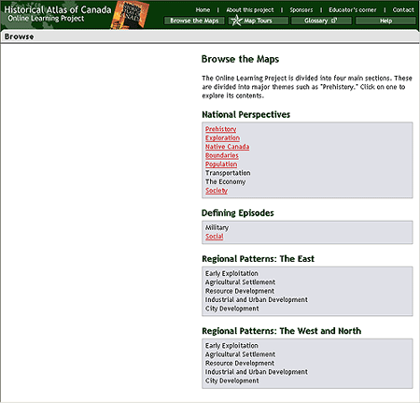Image resolution: width=420 pixels, height=403 pixels.
Task: Click the Browse the Maps button
Action: (194, 21)
